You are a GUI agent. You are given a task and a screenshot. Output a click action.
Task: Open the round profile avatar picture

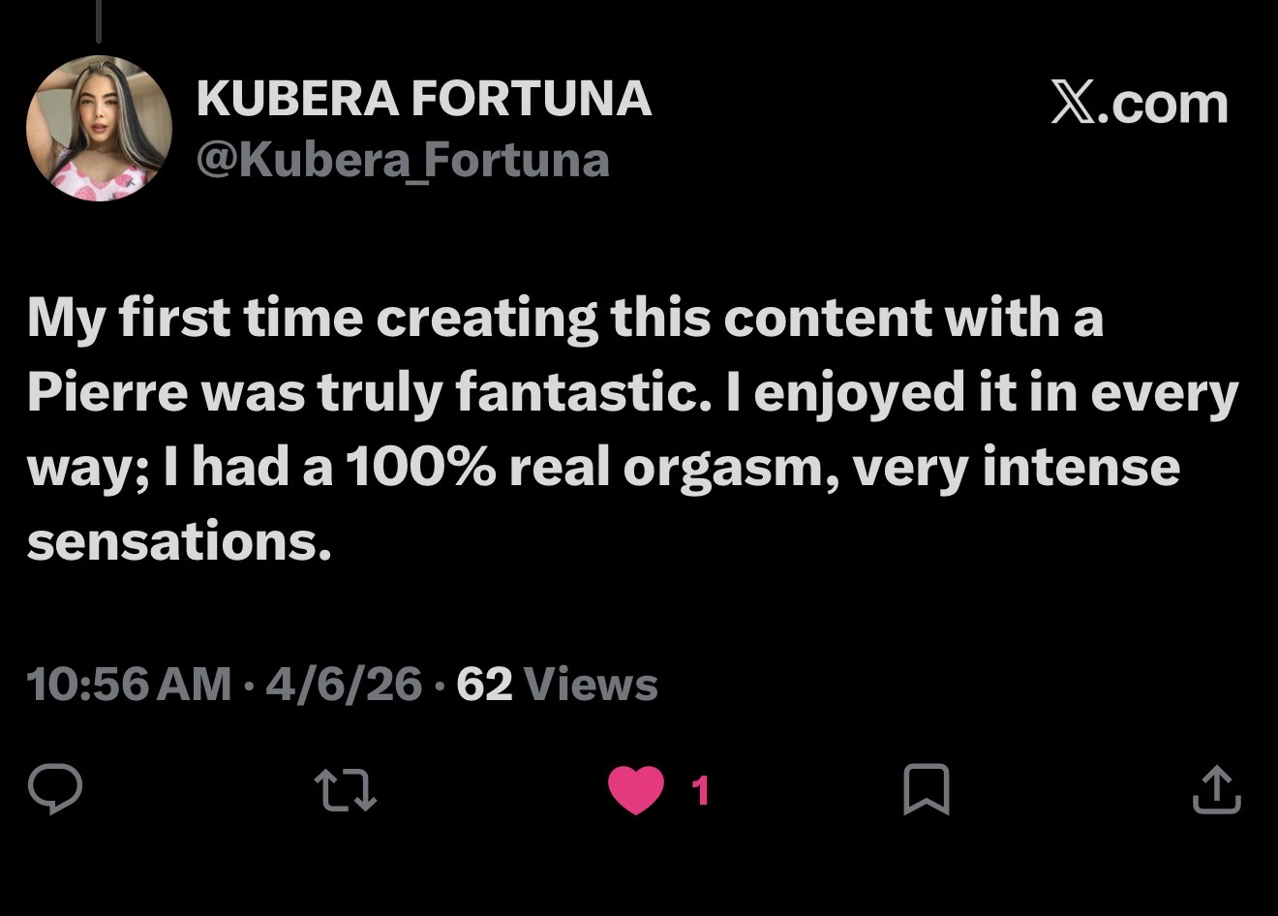(99, 128)
